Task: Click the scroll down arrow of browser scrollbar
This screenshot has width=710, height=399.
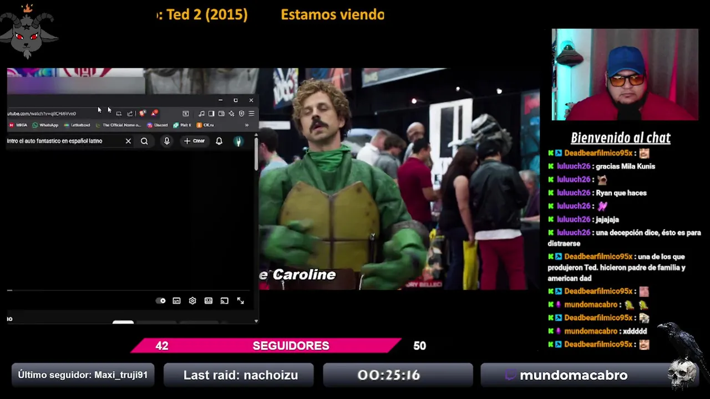Action: pos(256,320)
